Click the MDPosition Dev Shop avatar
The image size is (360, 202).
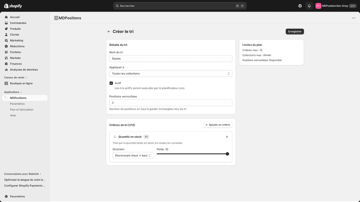[x=318, y=6]
